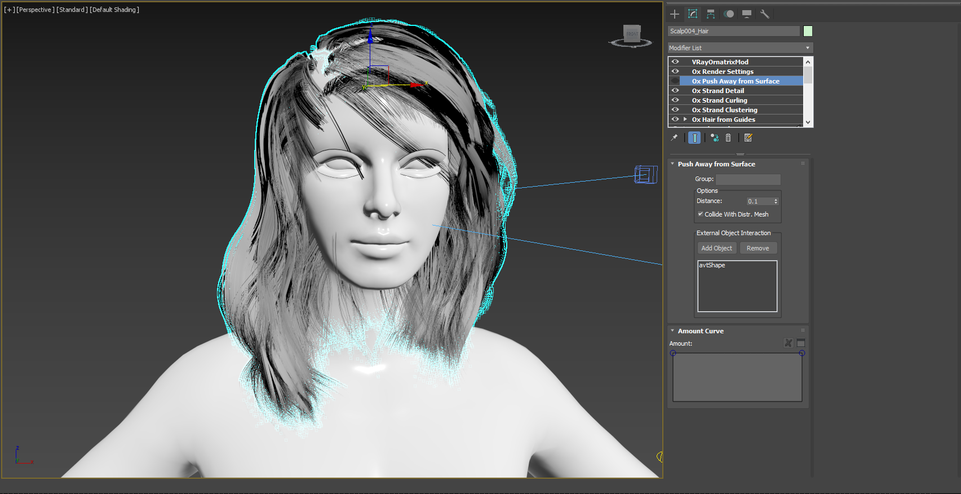Select Ox Render Settings modifier

pos(723,72)
